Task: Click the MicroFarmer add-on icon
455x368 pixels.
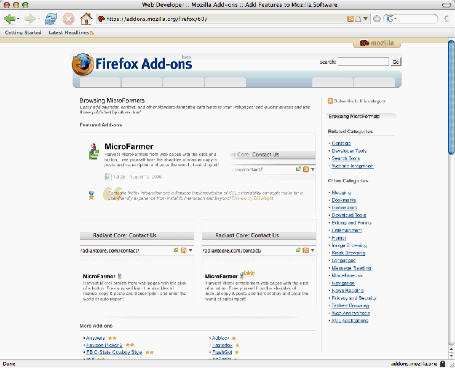Action: (x=93, y=151)
